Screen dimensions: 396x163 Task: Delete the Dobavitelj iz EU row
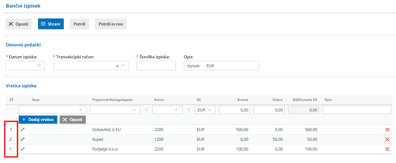point(387,130)
